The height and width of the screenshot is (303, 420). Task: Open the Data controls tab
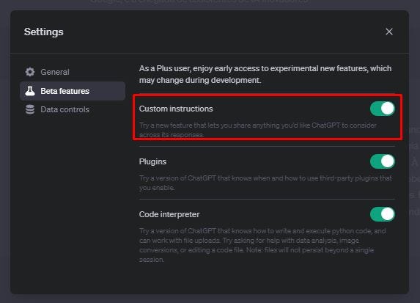[x=73, y=109]
